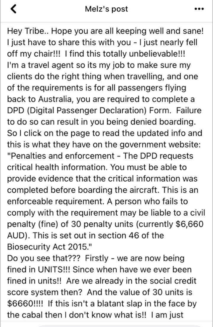213x327 pixels.
Task: Click the "$6660!!!!" text near the bottom
Action: [x=25, y=304]
